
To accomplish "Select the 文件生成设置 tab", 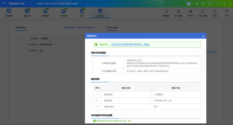I will [112, 28].
